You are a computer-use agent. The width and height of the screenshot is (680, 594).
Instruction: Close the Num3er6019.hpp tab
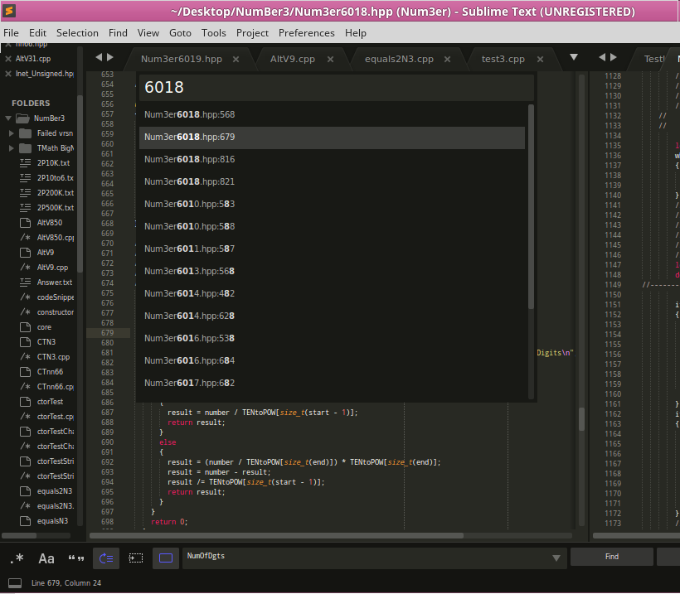click(236, 59)
